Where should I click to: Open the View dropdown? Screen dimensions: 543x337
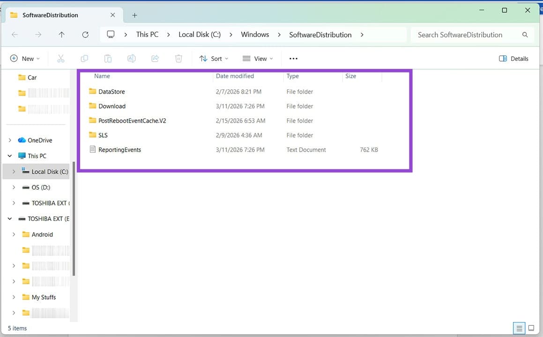tap(258, 58)
